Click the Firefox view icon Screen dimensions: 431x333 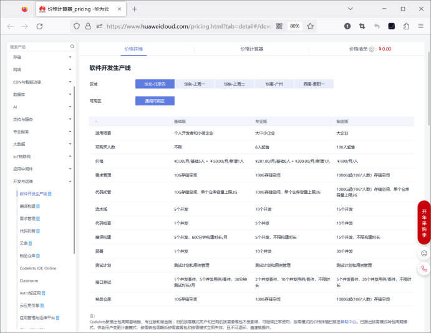point(25,9)
